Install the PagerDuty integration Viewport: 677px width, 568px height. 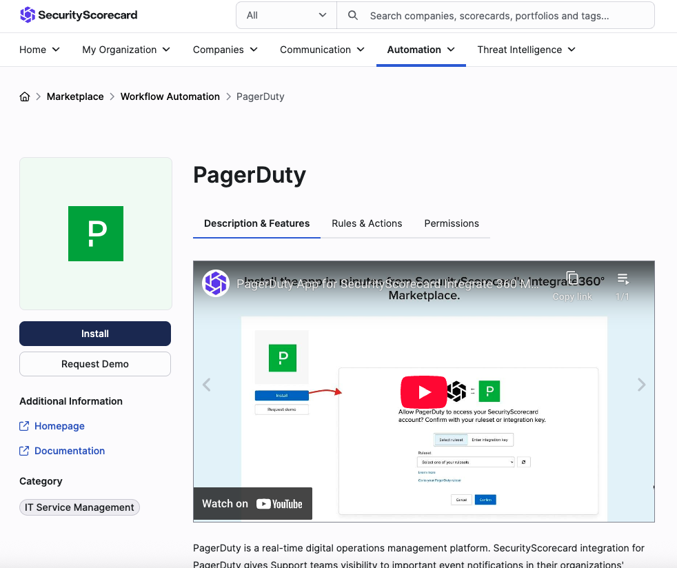coord(95,334)
